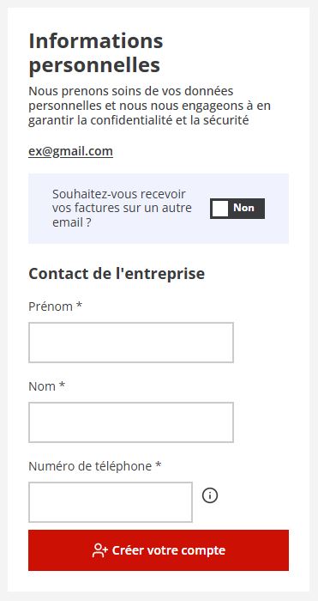Click the "Informations personnelles" heading
The image size is (318, 601).
click(96, 53)
